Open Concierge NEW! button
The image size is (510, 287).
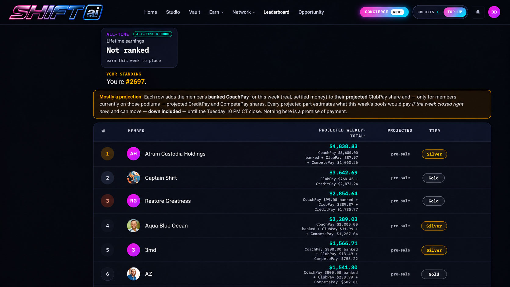pos(384,12)
